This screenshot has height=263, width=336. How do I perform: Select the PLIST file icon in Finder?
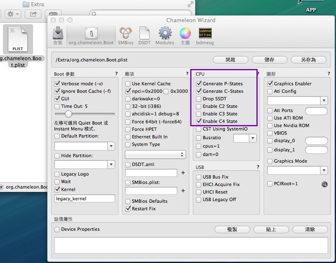(18, 39)
